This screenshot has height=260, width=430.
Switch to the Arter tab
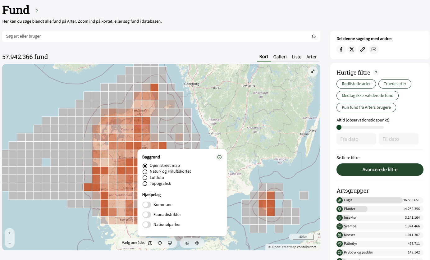[x=311, y=57]
